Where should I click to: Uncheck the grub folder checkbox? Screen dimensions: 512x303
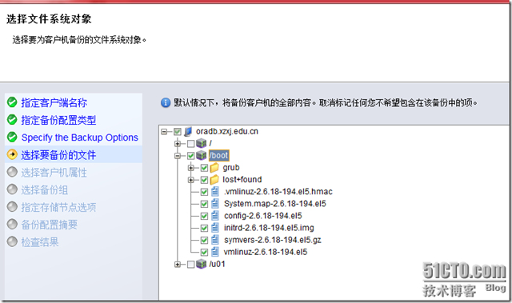205,168
